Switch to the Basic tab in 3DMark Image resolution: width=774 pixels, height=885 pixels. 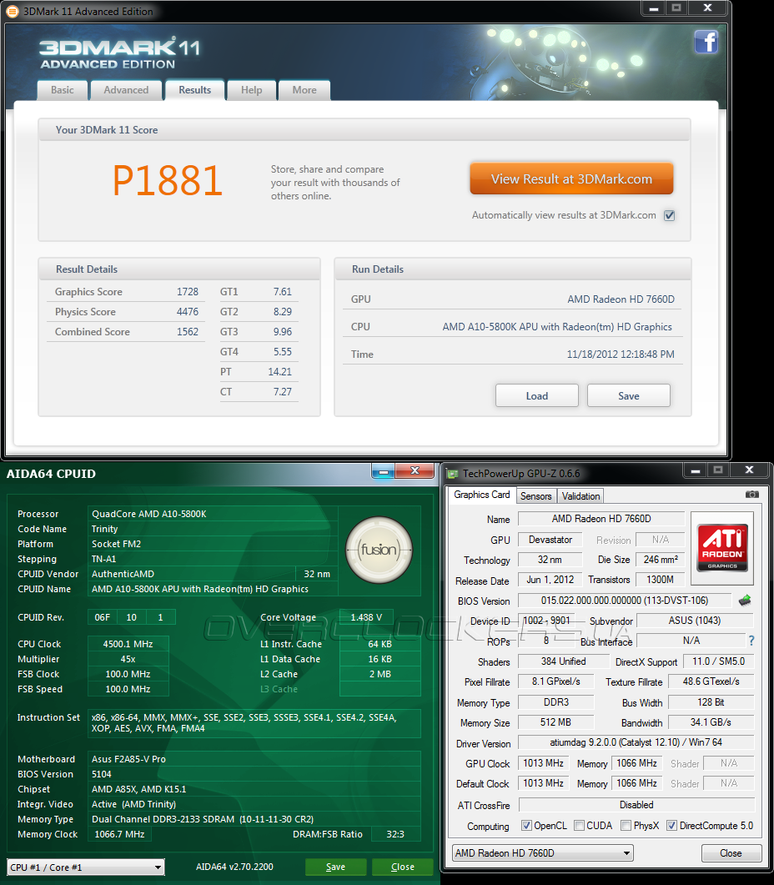point(62,90)
